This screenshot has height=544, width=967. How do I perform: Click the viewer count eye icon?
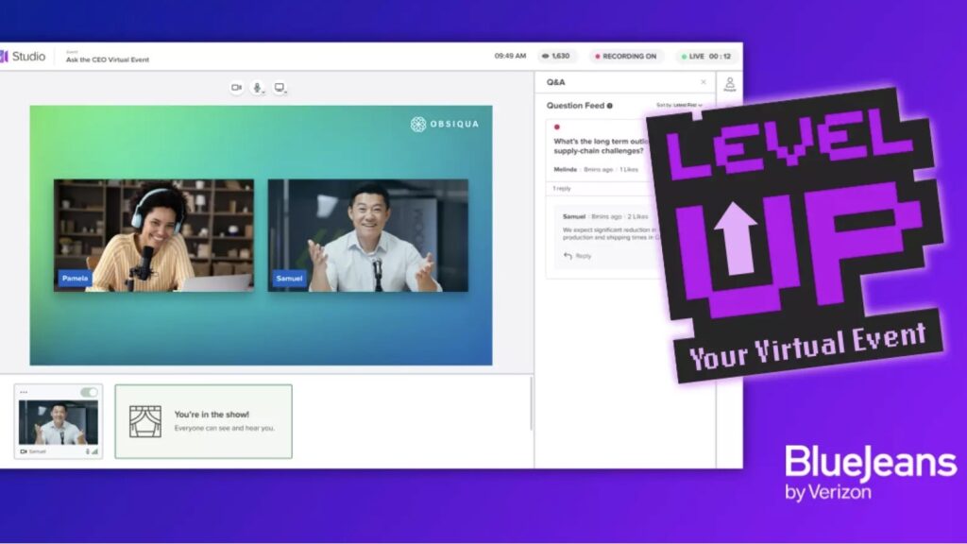(x=546, y=57)
